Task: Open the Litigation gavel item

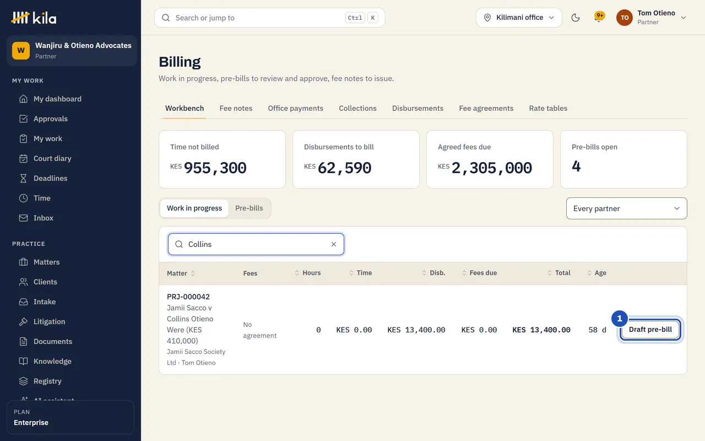Action: (x=70, y=321)
